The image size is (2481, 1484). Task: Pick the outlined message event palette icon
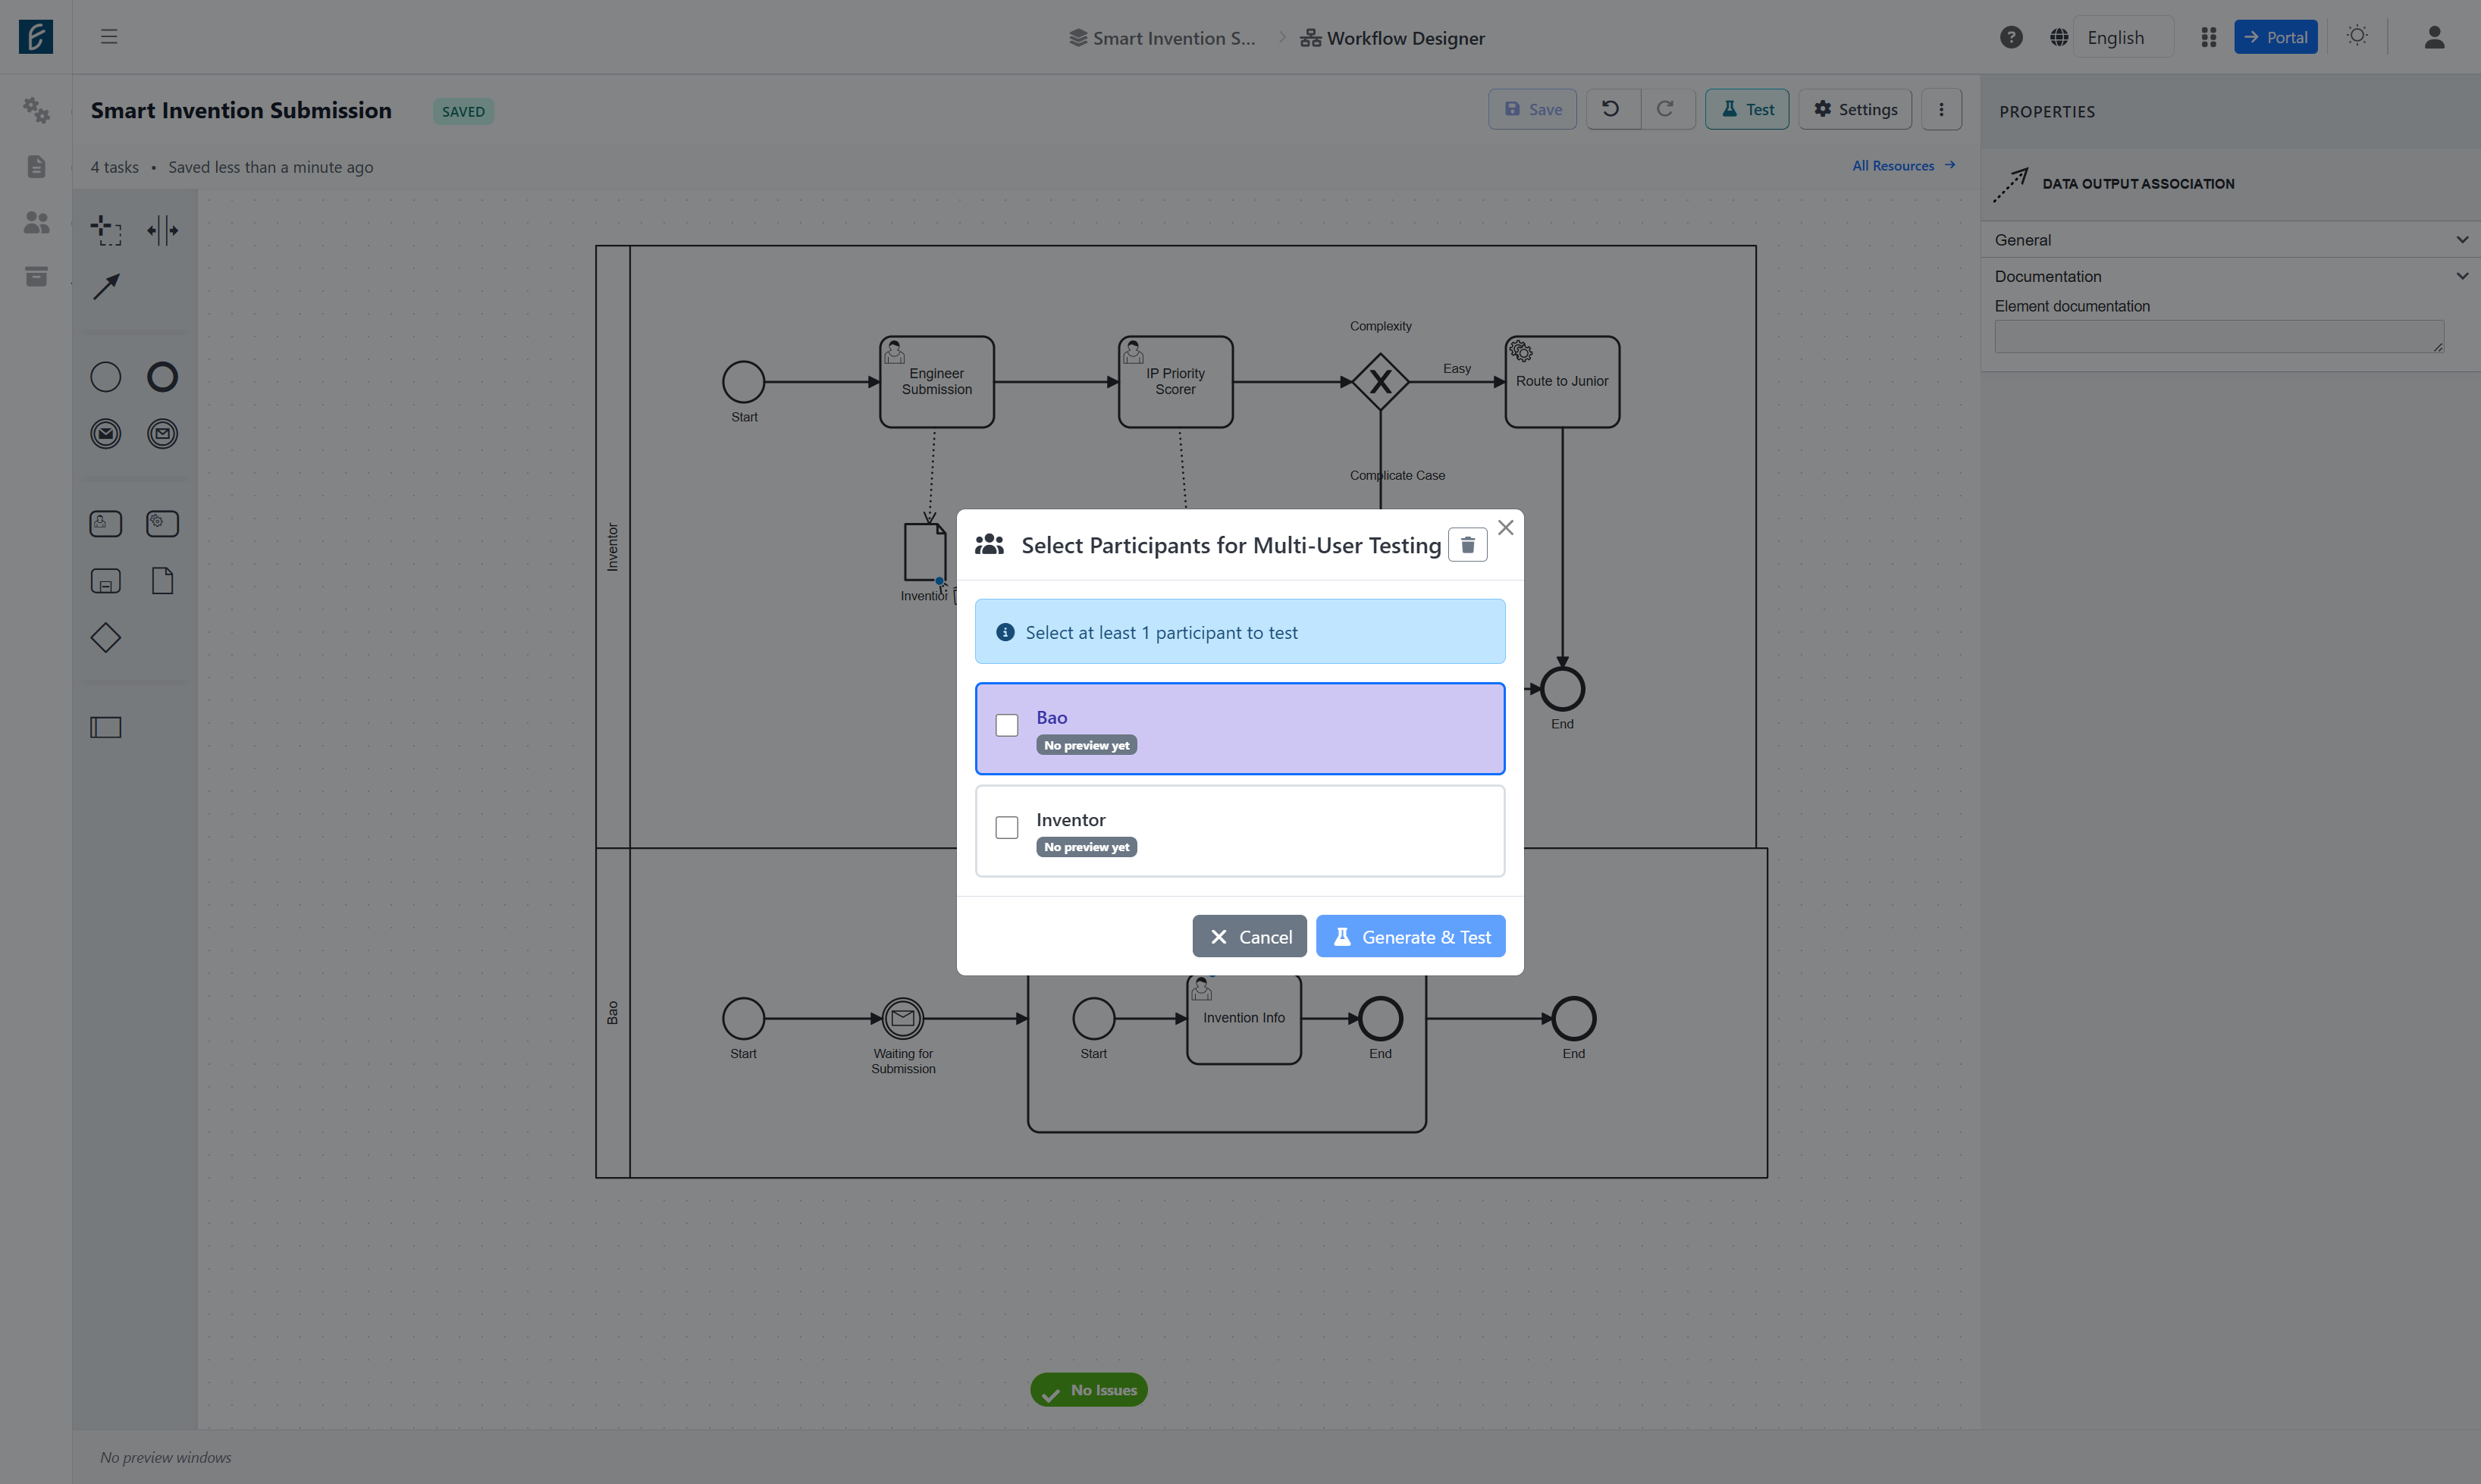[x=162, y=434]
